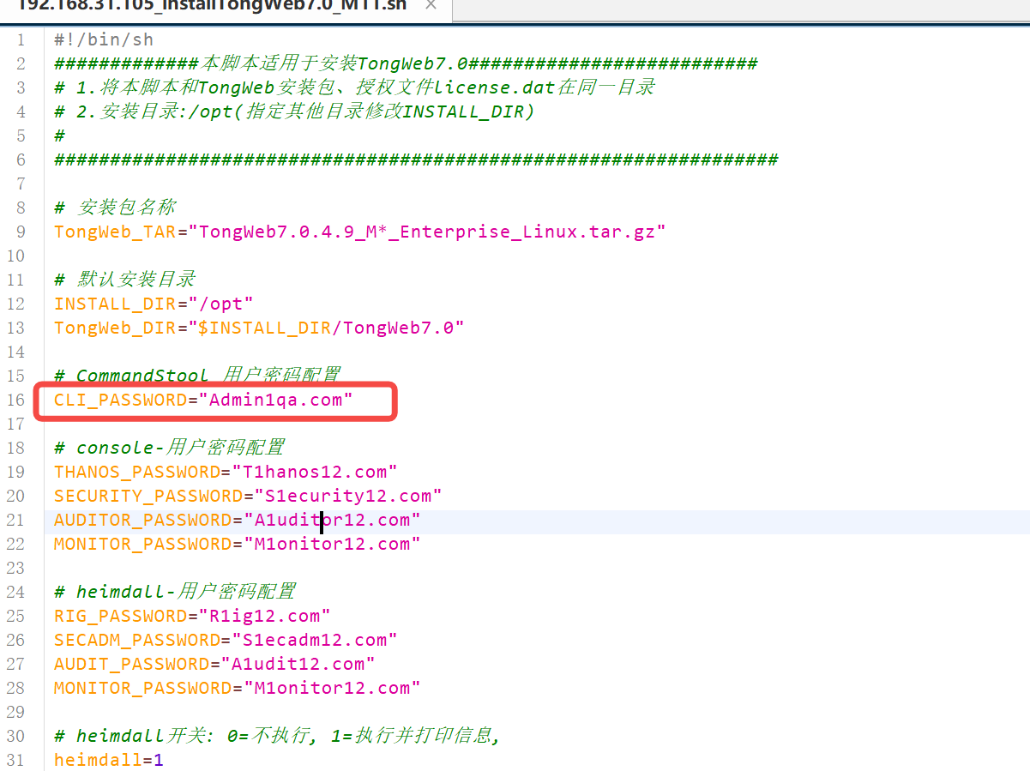Click the heimdall=1 line
1030x771 pixels.
click(x=108, y=760)
